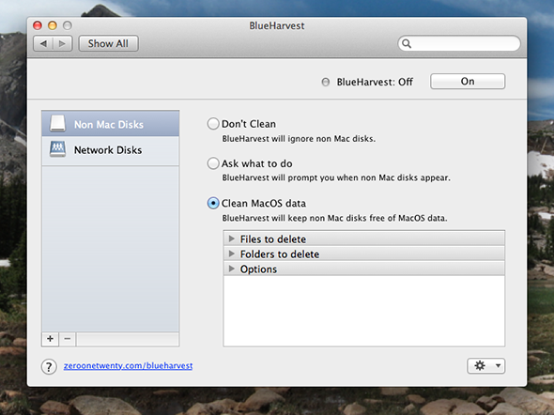Turn BlueHarvest On
Image resolution: width=554 pixels, height=415 pixels.
pyautogui.click(x=468, y=82)
